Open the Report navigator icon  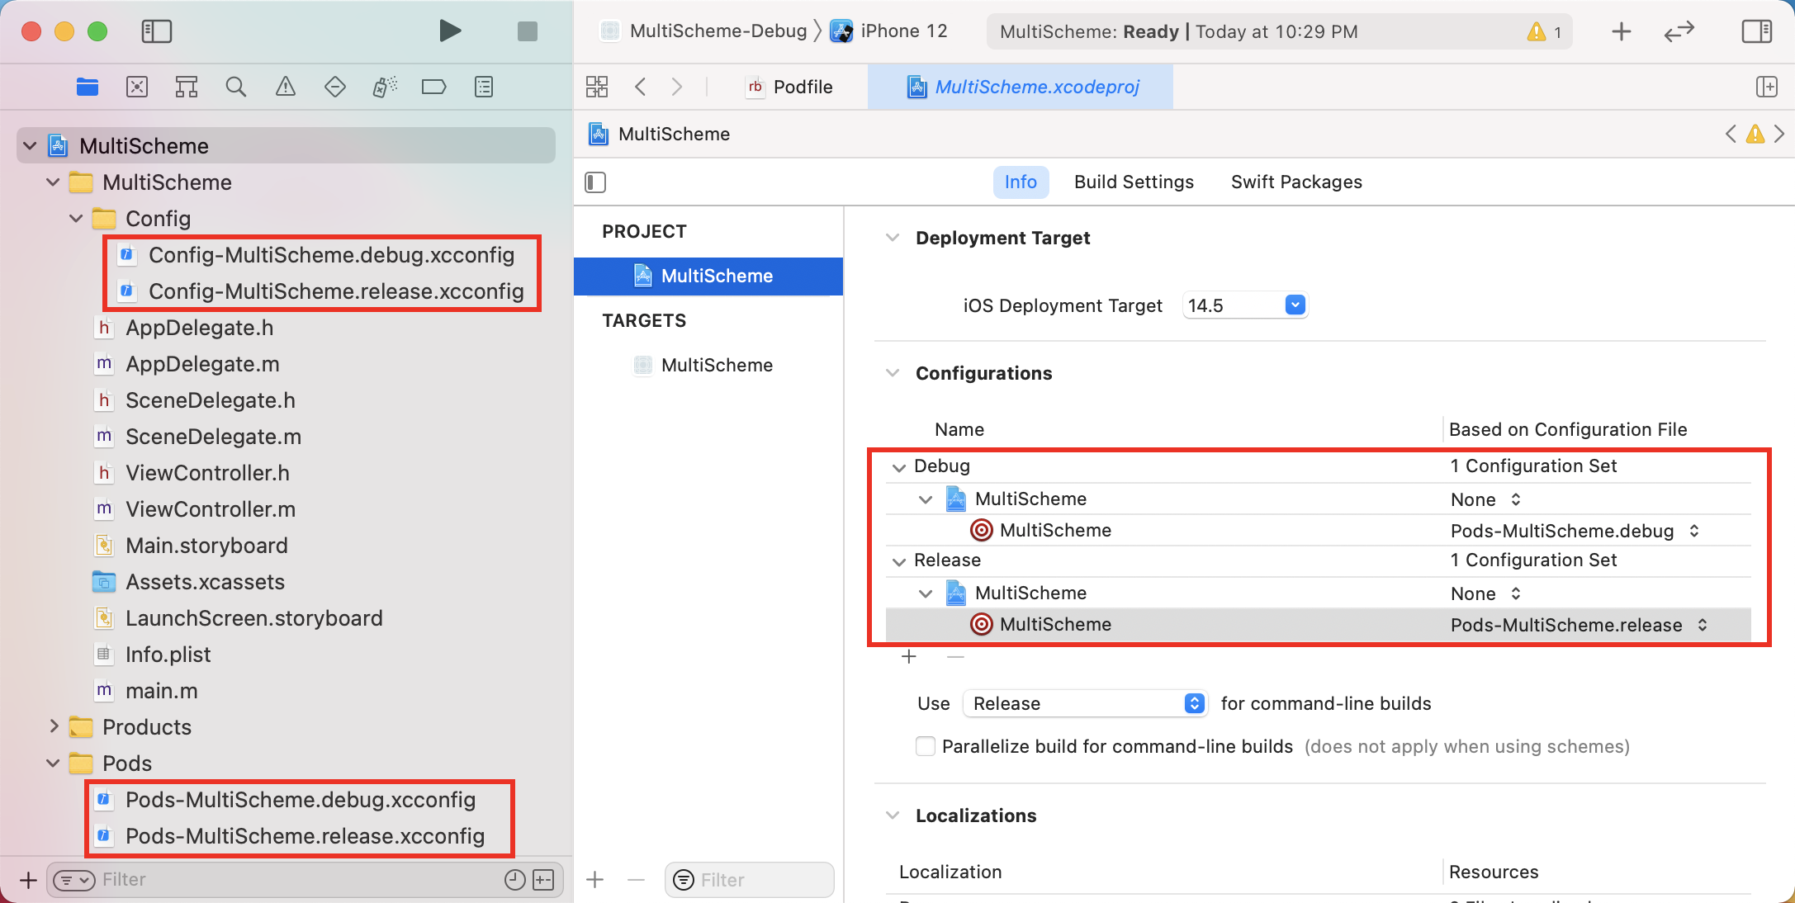click(x=484, y=87)
